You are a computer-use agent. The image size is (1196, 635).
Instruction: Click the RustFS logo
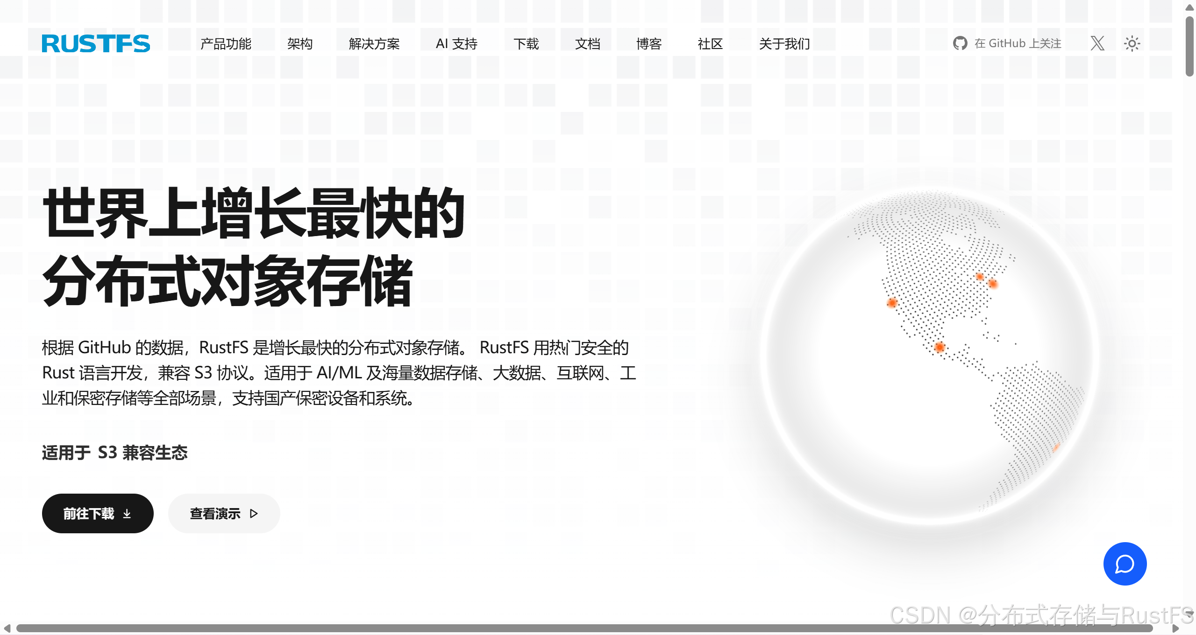(96, 43)
